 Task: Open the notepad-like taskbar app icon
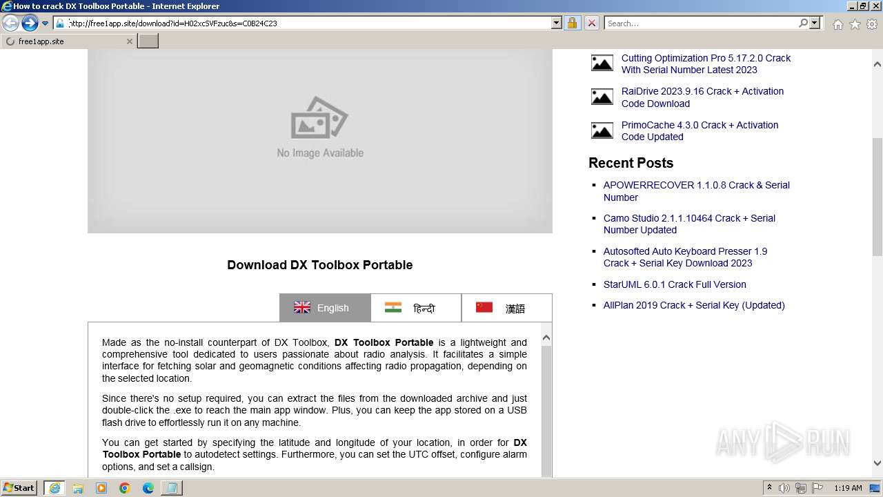tap(172, 488)
